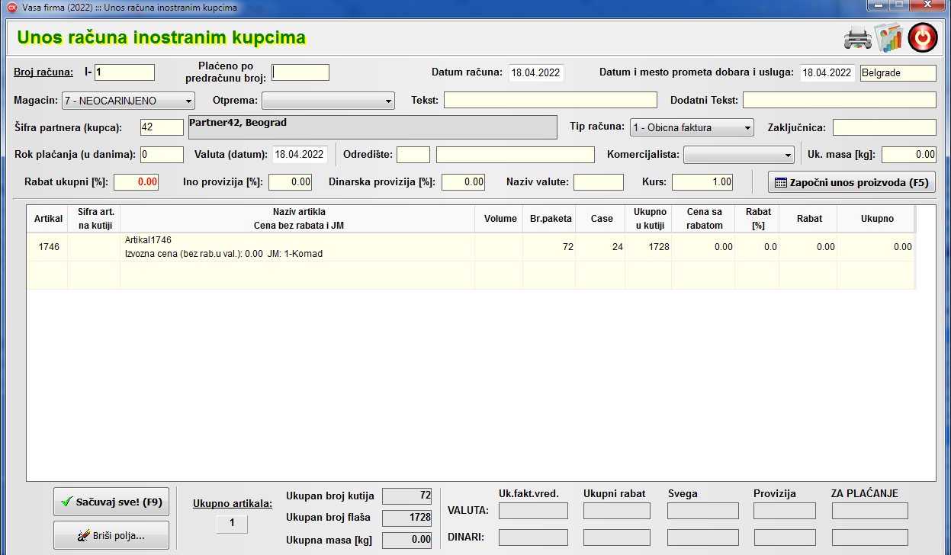Click the Tekst input field
This screenshot has width=951, height=555.
[x=550, y=100]
